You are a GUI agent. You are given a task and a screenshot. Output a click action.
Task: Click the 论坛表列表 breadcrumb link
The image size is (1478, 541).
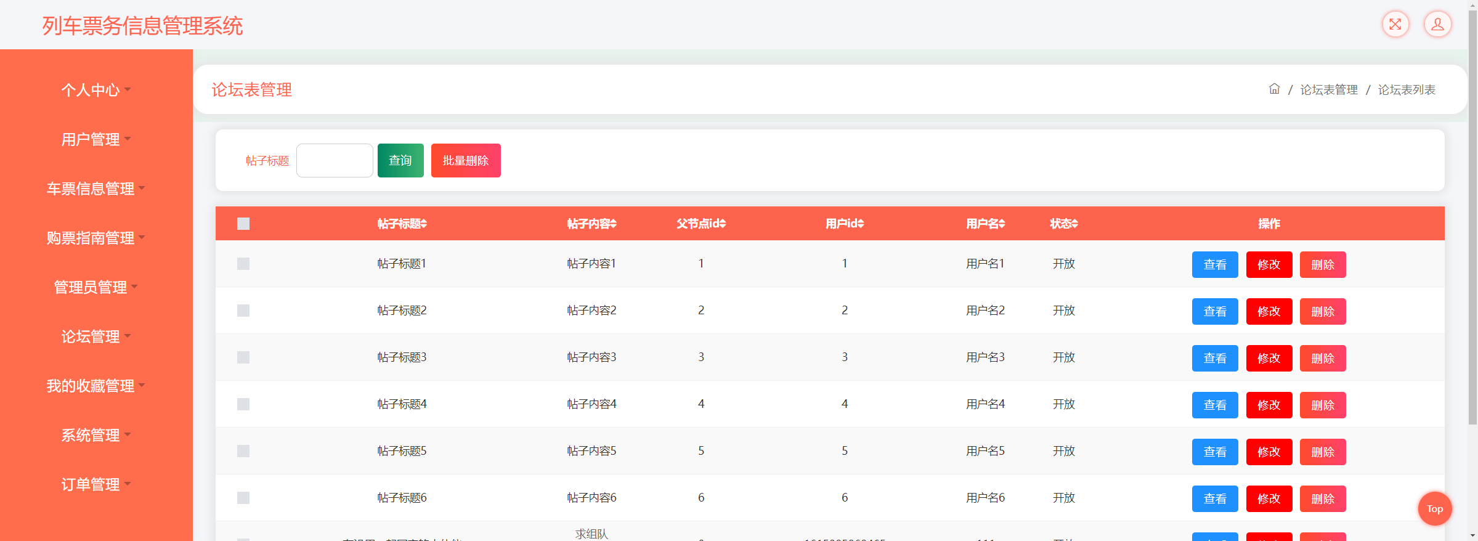1407,90
